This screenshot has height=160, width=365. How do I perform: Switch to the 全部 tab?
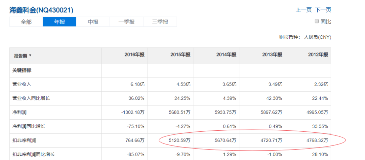click(x=26, y=22)
